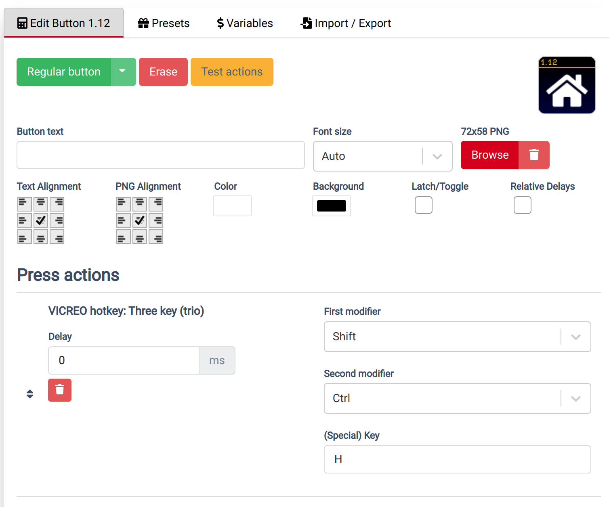Image resolution: width=609 pixels, height=507 pixels.
Task: Enable Latch/Toggle for this button
Action: pos(423,205)
